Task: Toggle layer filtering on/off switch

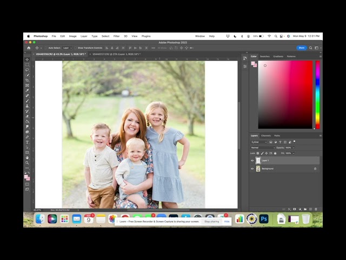Action: click(294, 142)
